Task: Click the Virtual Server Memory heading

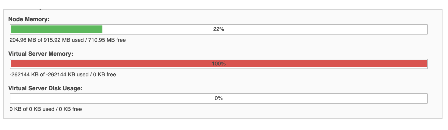Action: (x=41, y=54)
